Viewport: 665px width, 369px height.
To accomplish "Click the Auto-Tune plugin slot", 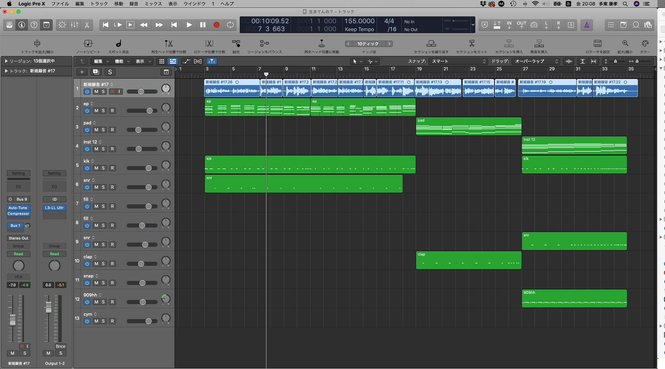I will pyautogui.click(x=18, y=208).
